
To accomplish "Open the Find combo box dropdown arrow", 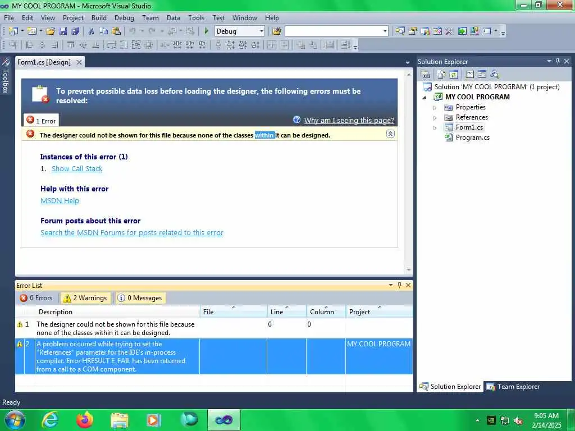I will [385, 31].
